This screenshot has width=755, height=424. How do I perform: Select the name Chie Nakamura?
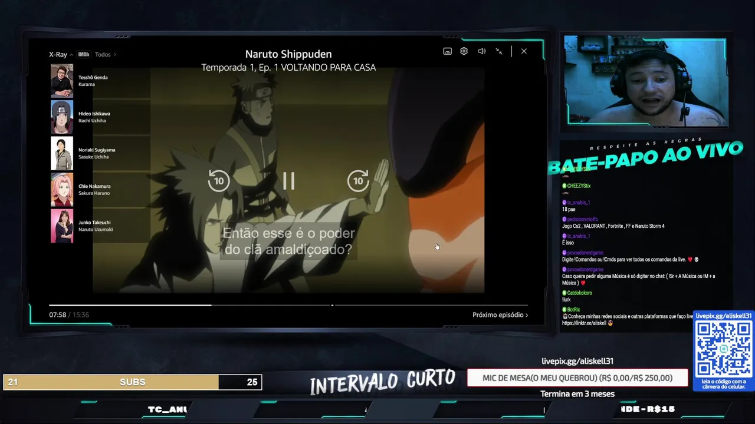pyautogui.click(x=94, y=186)
